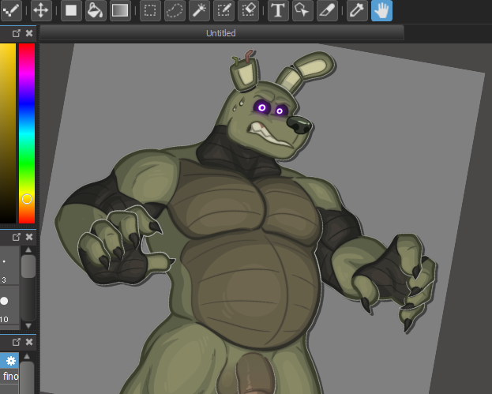Pop out the brush list panel

click(17, 342)
